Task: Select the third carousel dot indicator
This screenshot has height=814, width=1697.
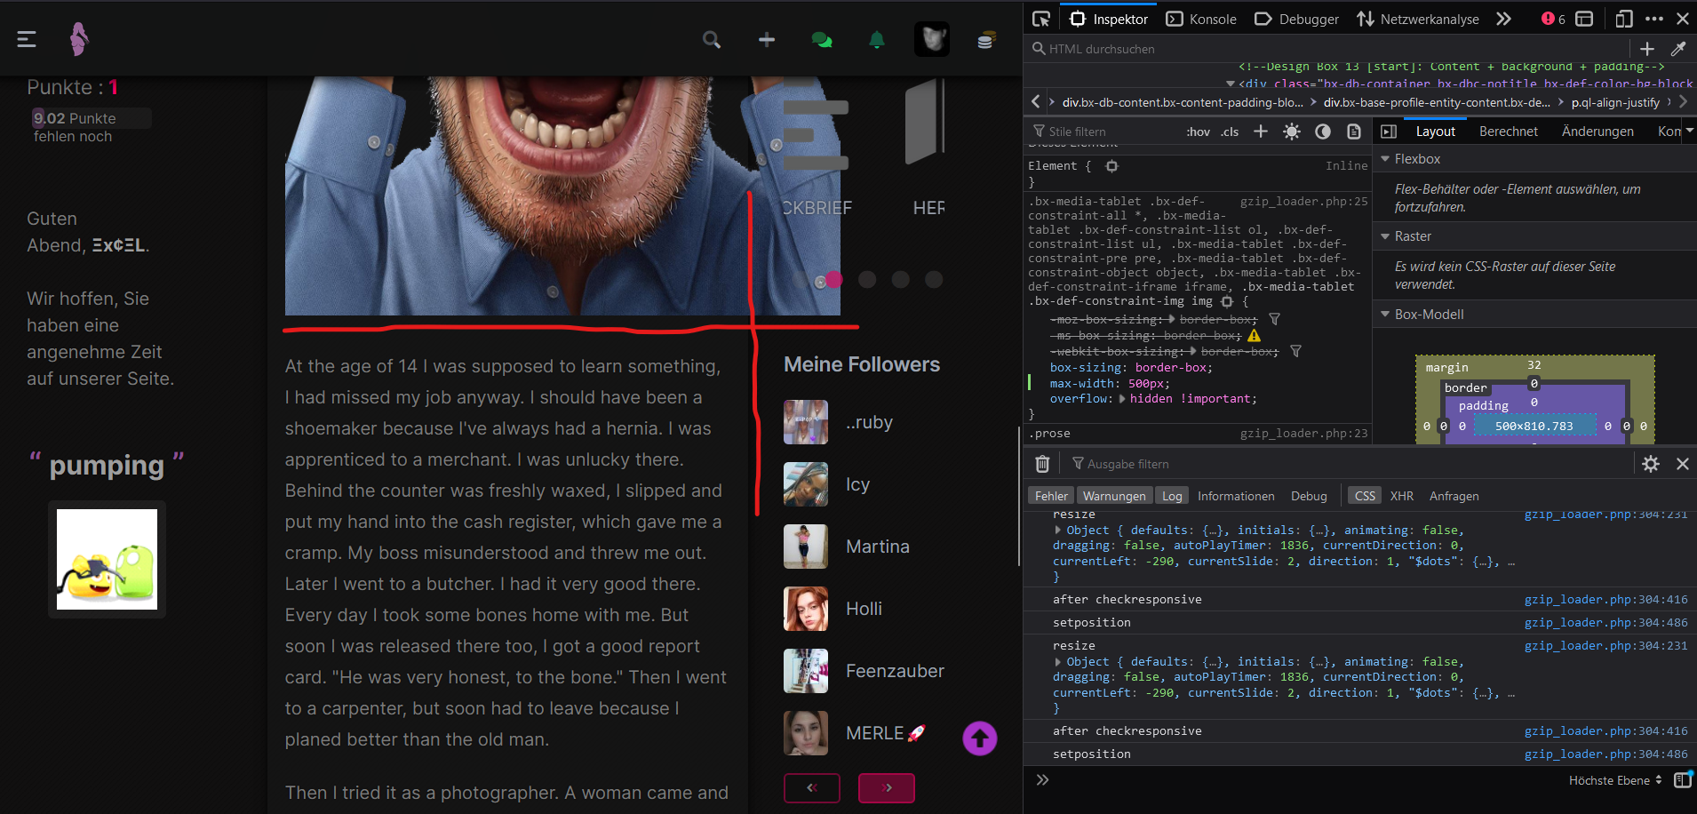Action: 867,280
